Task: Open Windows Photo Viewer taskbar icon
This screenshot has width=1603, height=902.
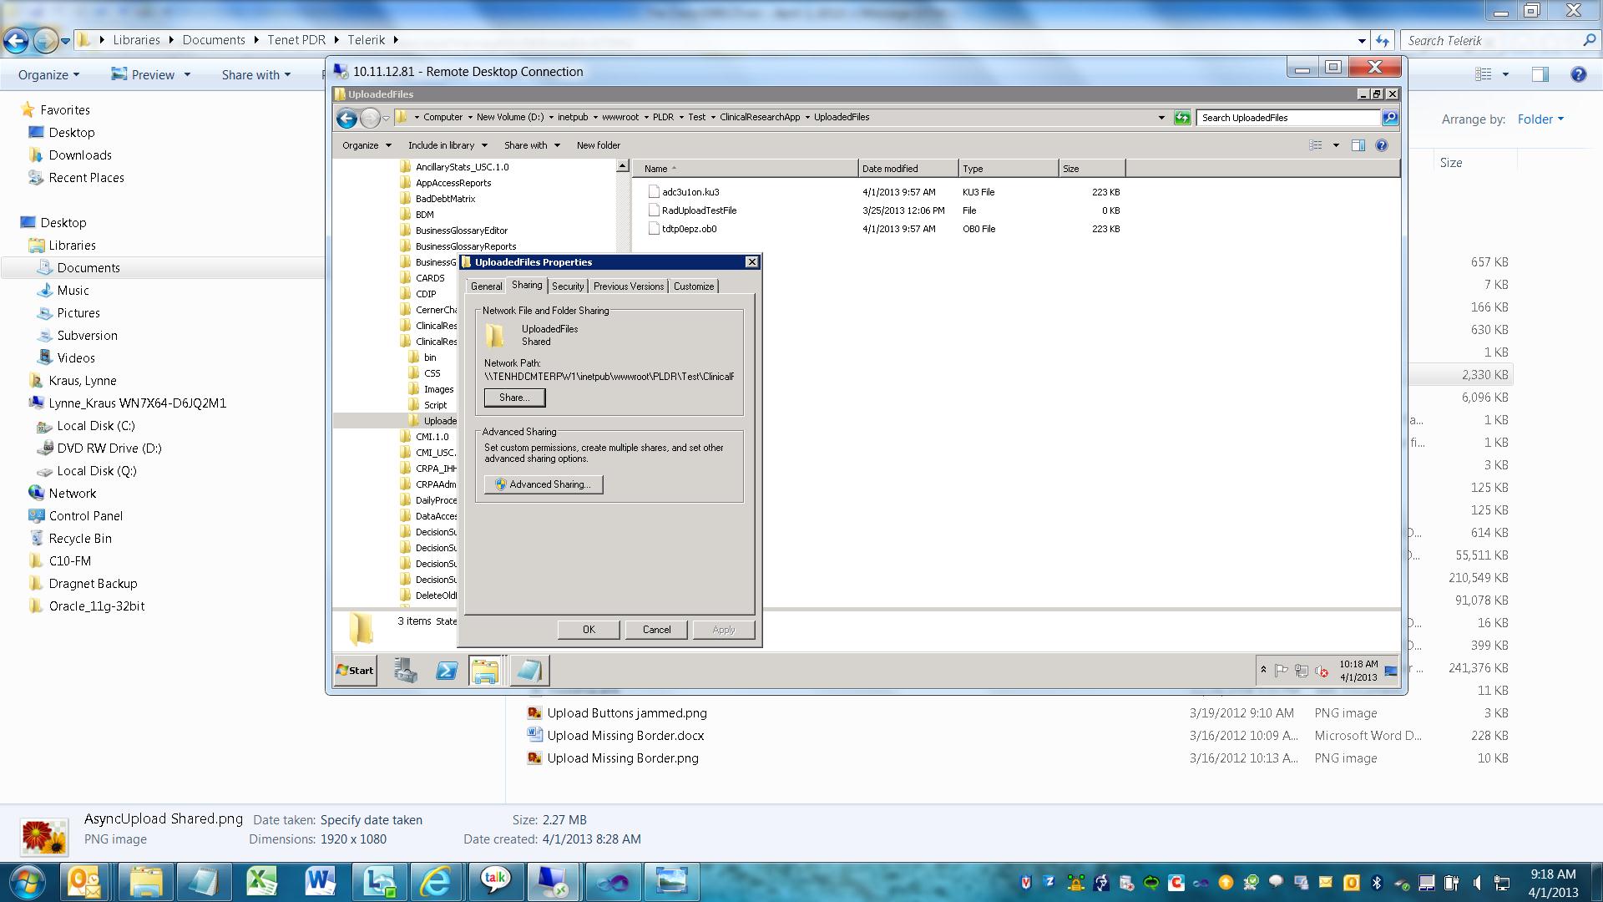Action: point(671,882)
